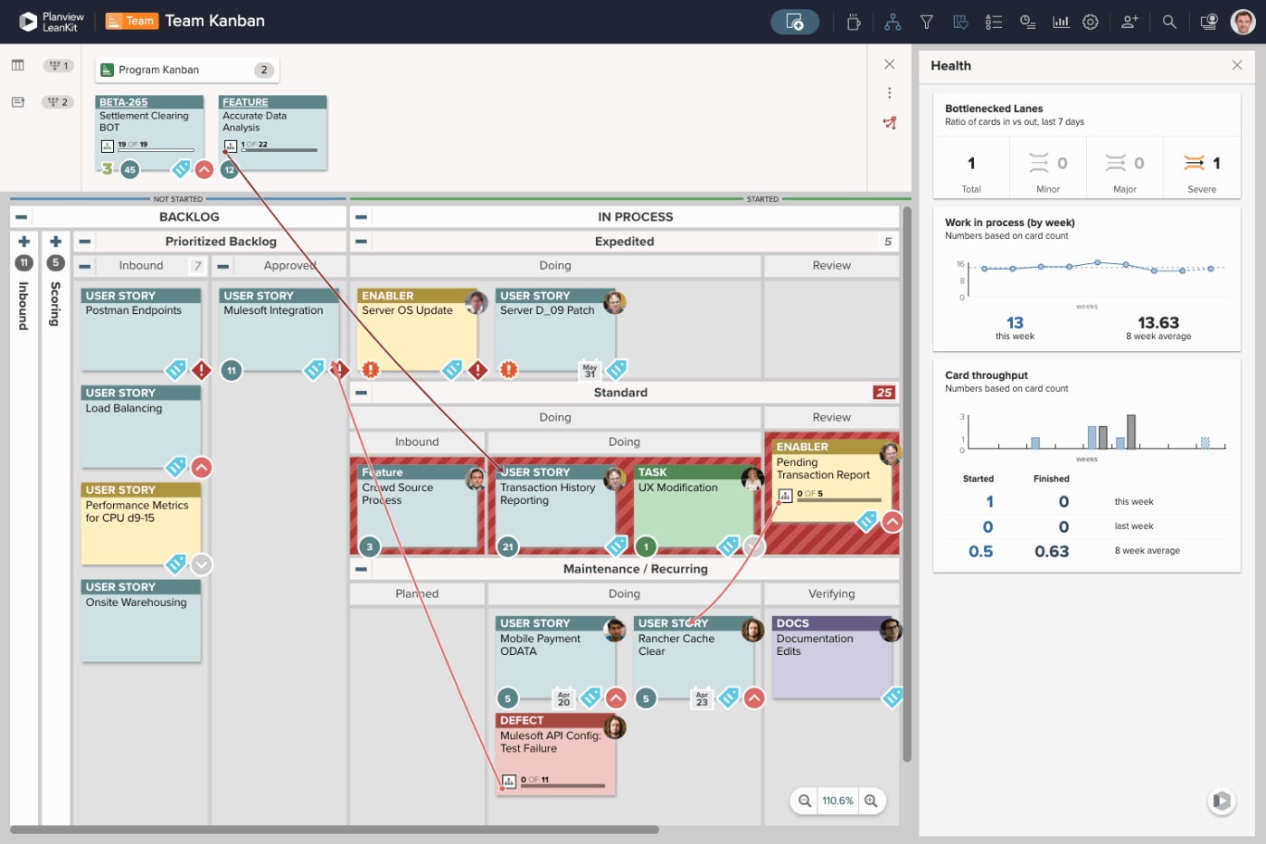The width and height of the screenshot is (1266, 844).
Task: Add a card with the Inbound plus button
Action: pyautogui.click(x=24, y=242)
